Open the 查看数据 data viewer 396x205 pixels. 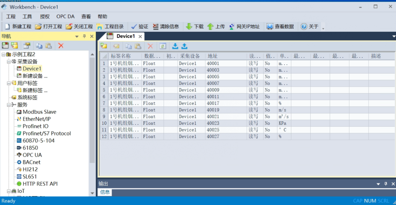(280, 27)
